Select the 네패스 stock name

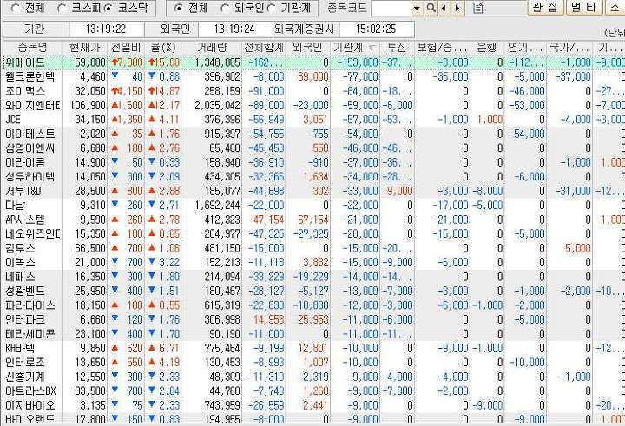20,277
